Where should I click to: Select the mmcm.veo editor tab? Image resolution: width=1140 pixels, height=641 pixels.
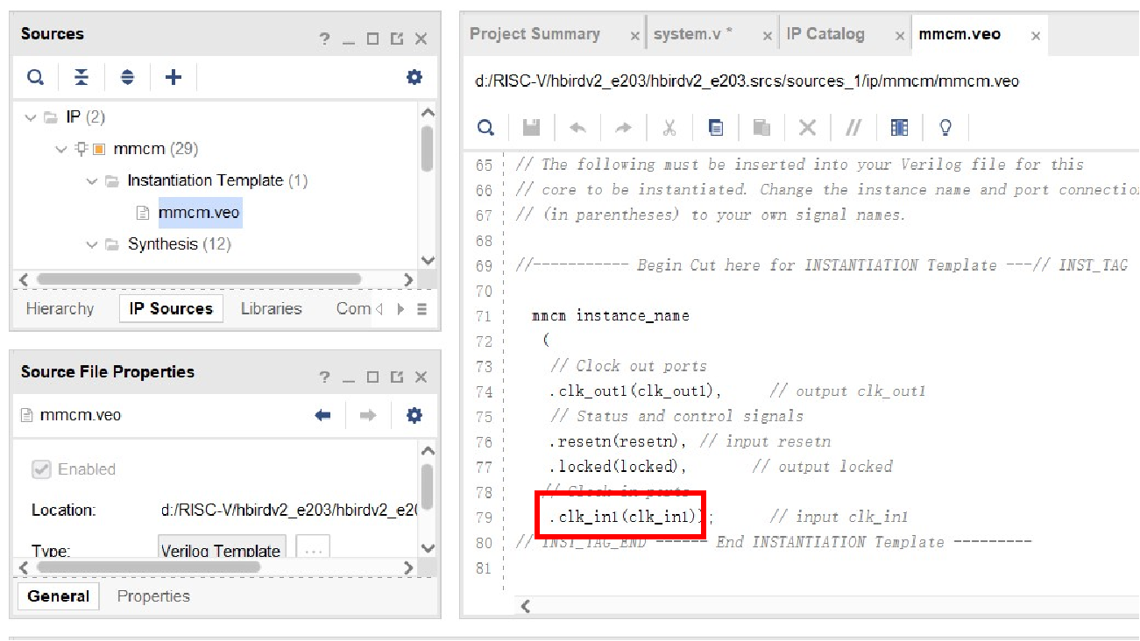coord(959,34)
